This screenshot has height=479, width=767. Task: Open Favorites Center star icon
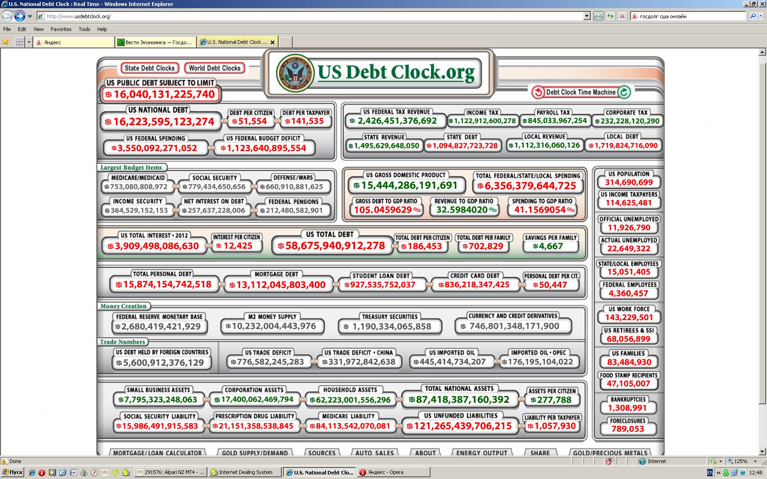5,42
